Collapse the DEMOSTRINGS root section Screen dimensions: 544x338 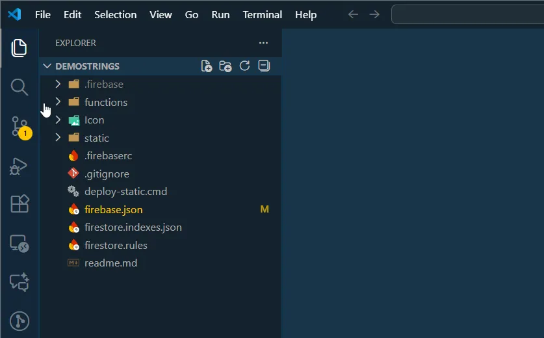click(47, 66)
